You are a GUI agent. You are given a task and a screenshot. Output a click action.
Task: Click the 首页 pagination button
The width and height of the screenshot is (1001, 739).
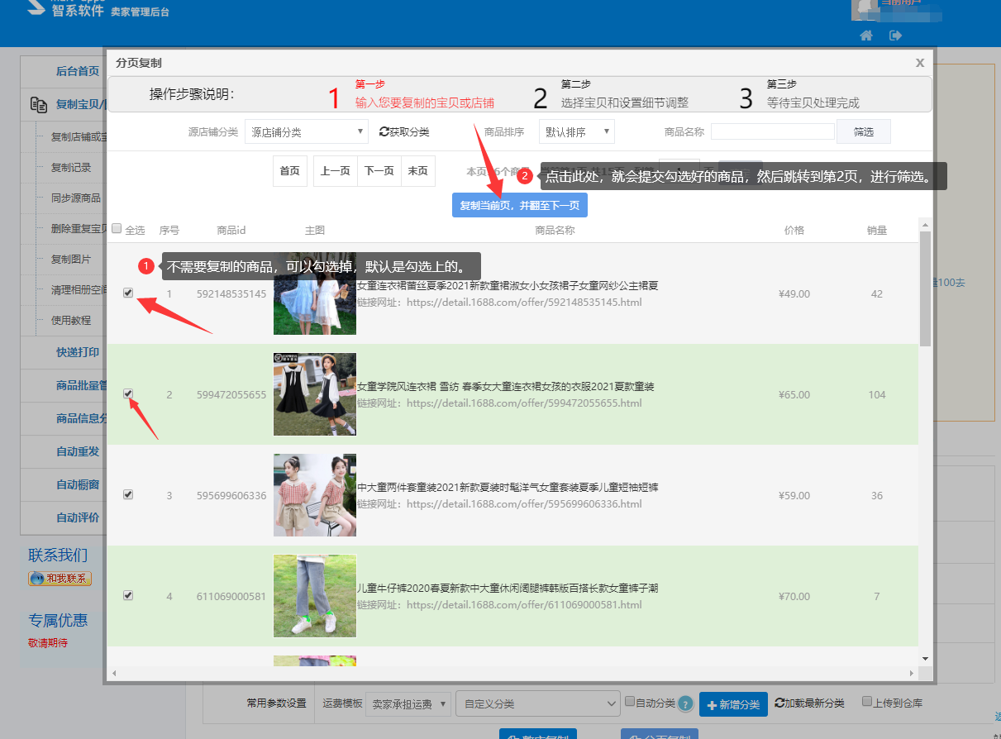pos(289,171)
